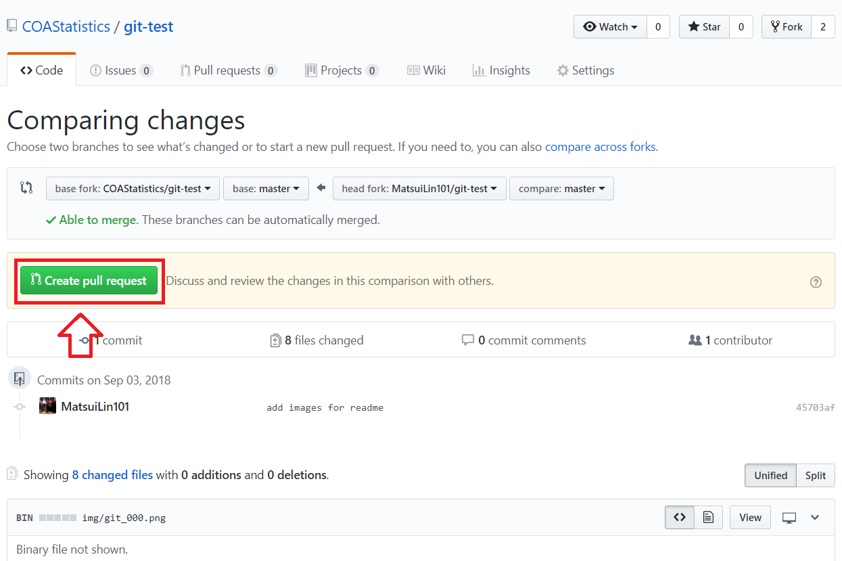Star the repository
Viewport: 842px width, 561px height.
click(x=704, y=27)
